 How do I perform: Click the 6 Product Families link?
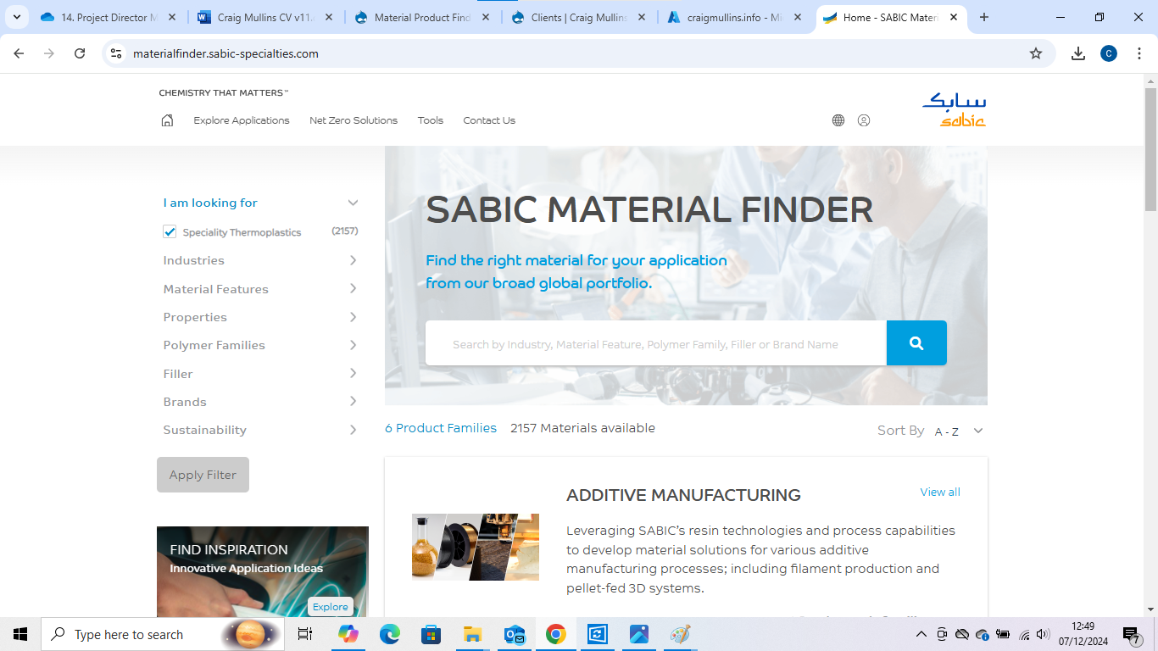pyautogui.click(x=441, y=428)
